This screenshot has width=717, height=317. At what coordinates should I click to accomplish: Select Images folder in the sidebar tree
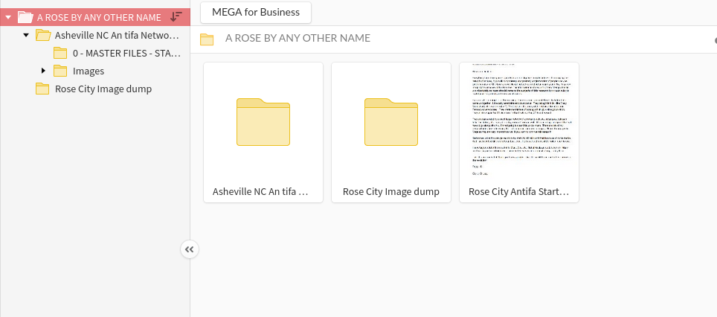coord(89,71)
